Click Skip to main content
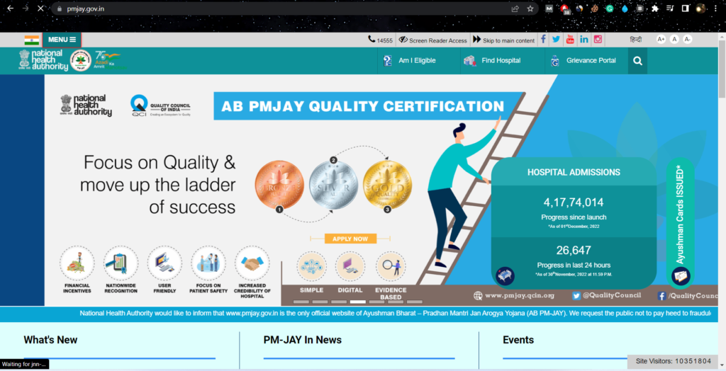Screen dimensions: 726x371 (x=503, y=40)
